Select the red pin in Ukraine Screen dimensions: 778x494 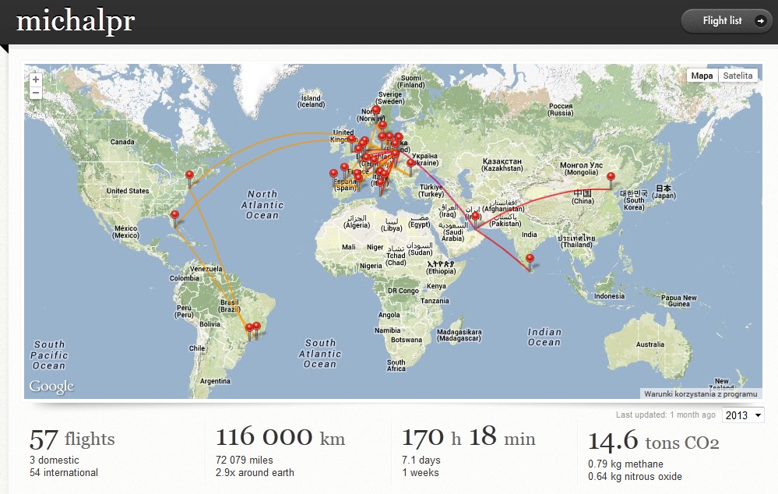[x=411, y=164]
